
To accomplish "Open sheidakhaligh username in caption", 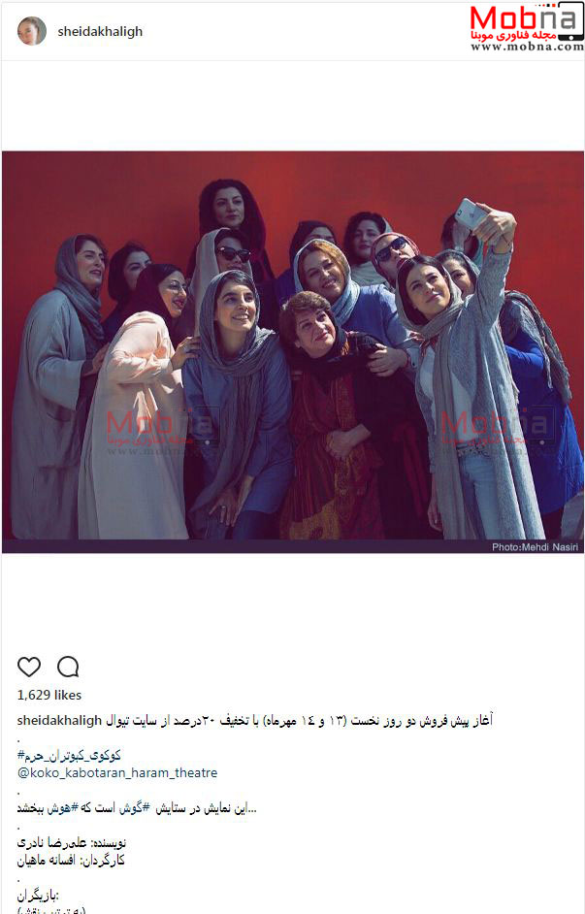I will pos(60,721).
